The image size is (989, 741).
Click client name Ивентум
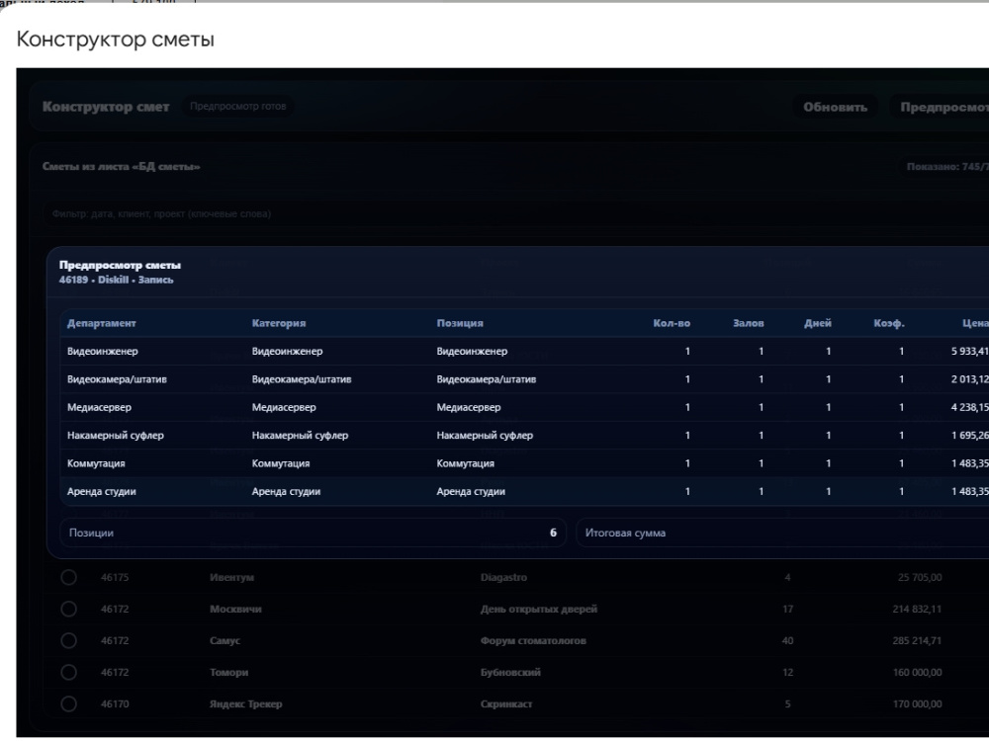pos(231,577)
